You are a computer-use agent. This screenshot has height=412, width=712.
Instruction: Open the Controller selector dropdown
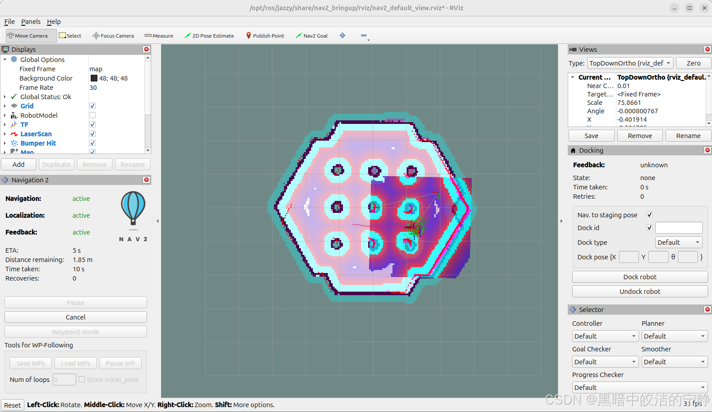point(605,336)
